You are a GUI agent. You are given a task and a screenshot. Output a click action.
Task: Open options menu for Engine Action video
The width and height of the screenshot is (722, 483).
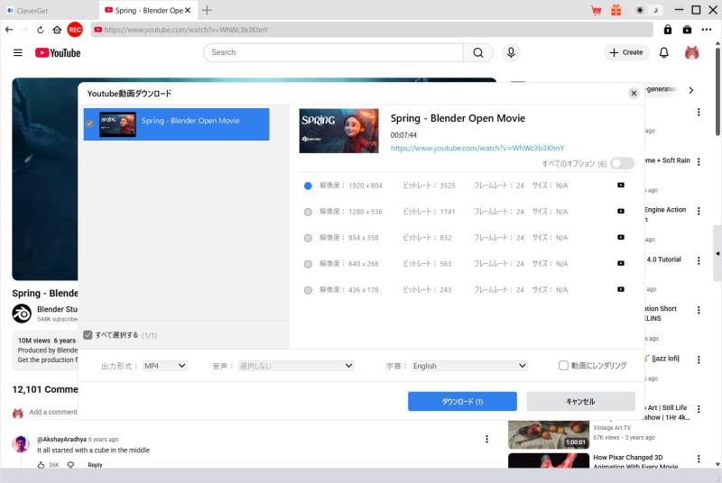point(699,211)
